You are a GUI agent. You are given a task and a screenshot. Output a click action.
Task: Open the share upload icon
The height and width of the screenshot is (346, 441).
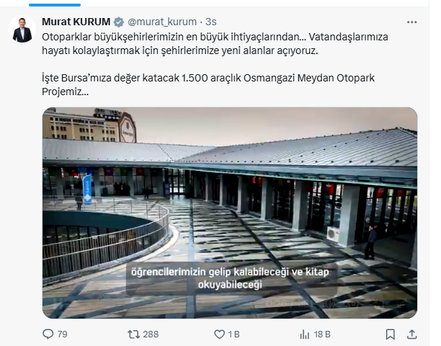tap(411, 334)
